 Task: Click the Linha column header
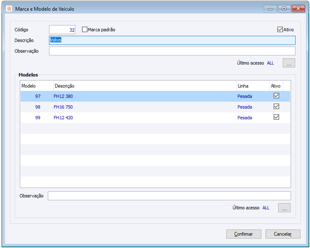253,86
